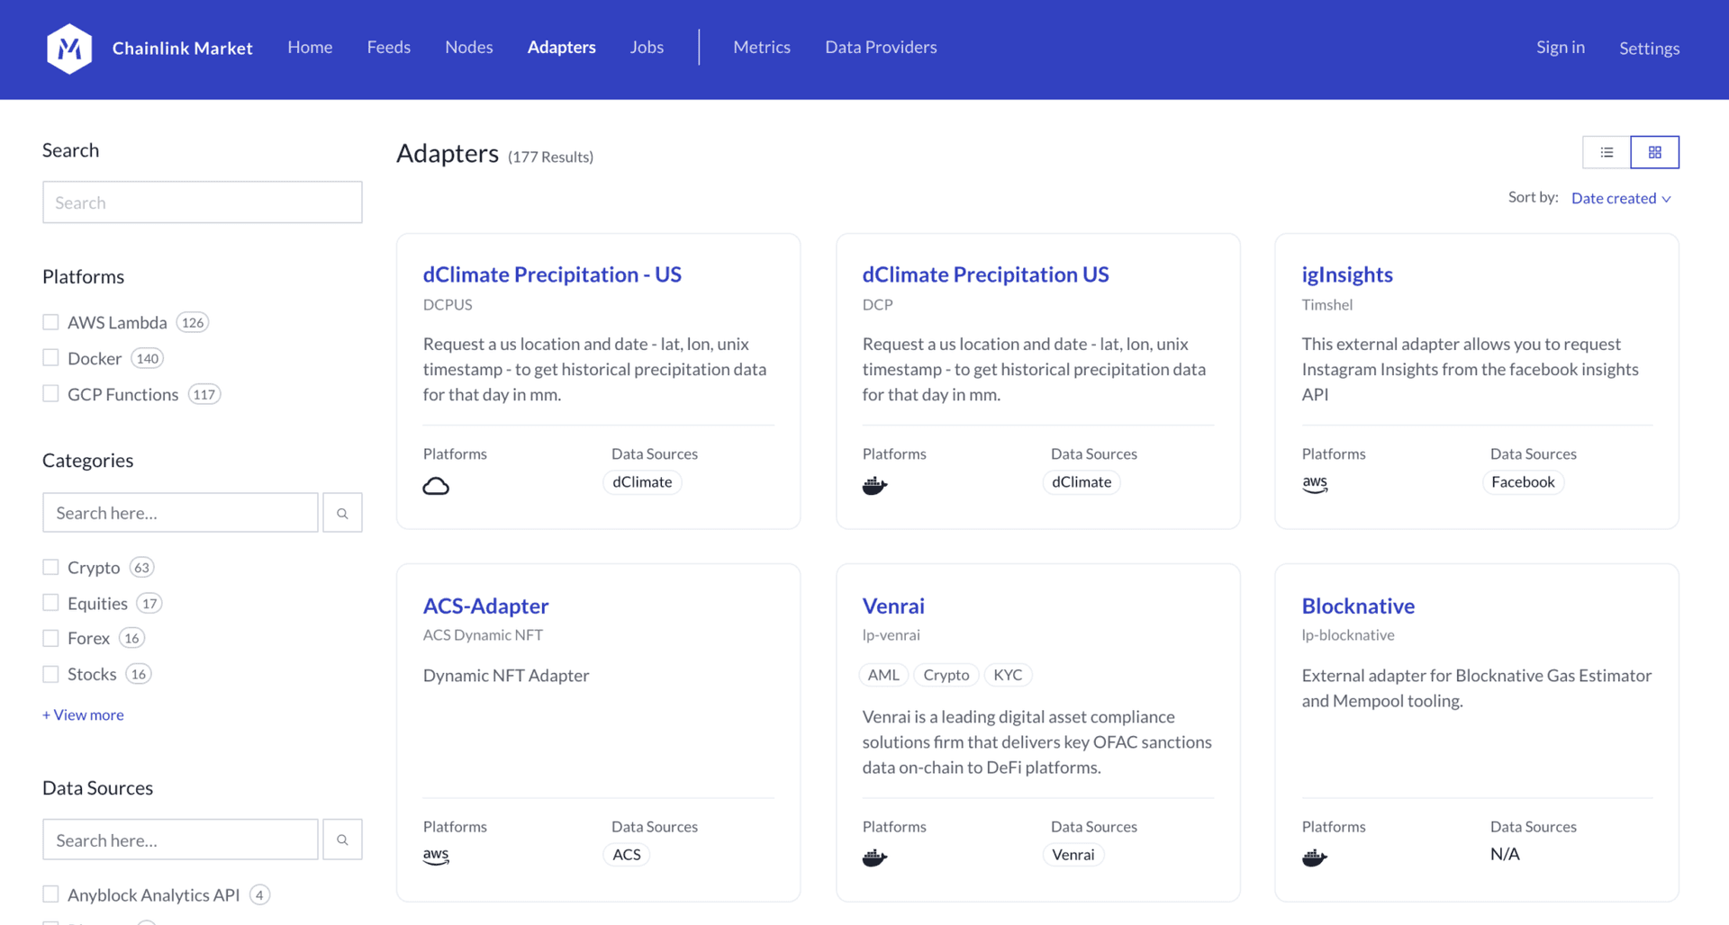
Task: Click the Sign in link
Action: 1561,47
